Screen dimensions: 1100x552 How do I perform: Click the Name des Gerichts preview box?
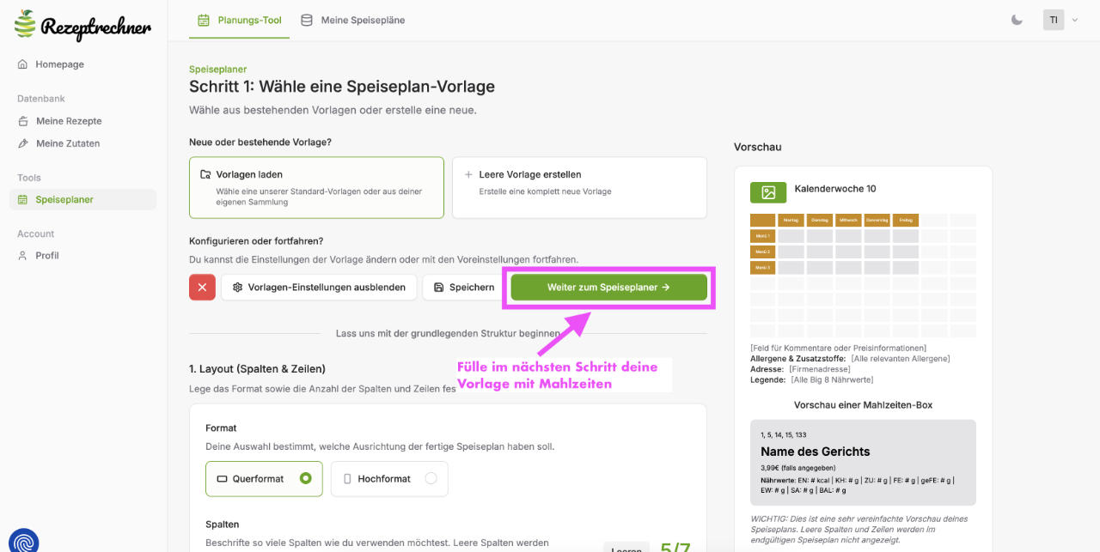[863, 462]
